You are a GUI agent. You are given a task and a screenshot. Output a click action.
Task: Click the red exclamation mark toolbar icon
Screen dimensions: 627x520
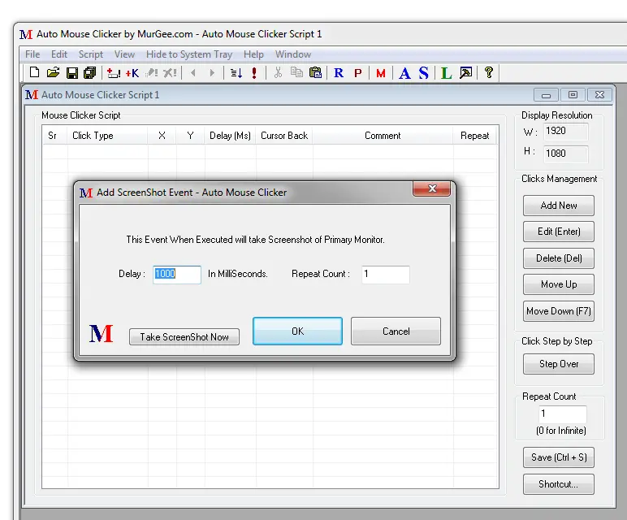[254, 73]
